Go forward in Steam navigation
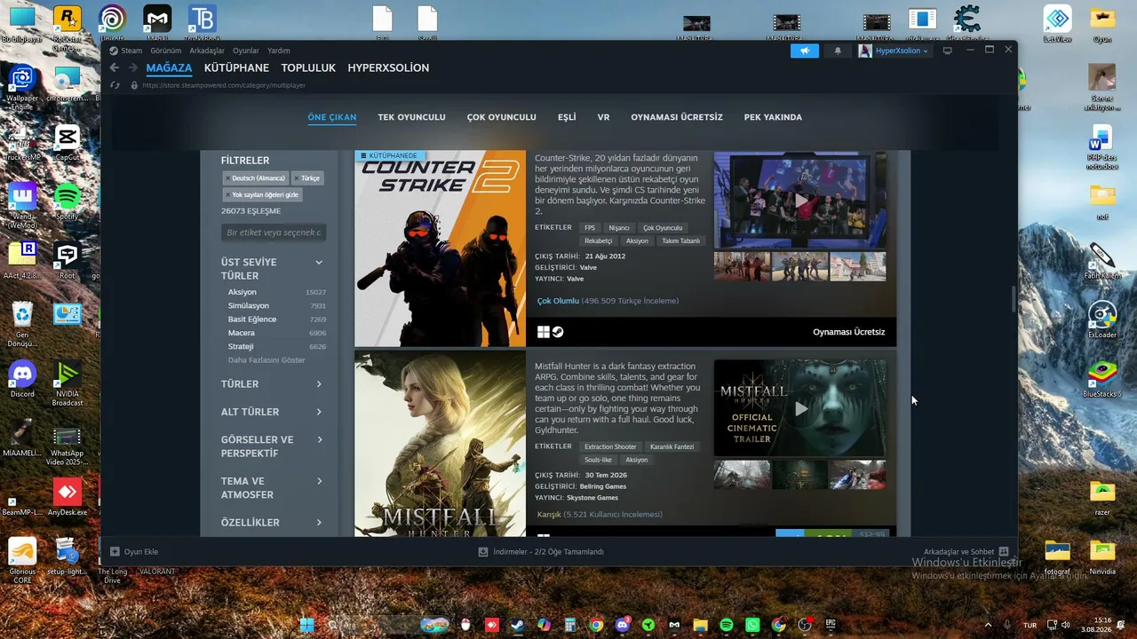This screenshot has height=639, width=1137. click(133, 67)
